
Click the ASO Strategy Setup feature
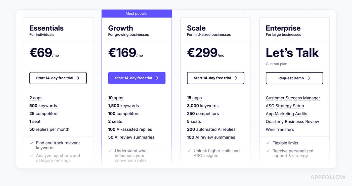[x=285, y=106]
